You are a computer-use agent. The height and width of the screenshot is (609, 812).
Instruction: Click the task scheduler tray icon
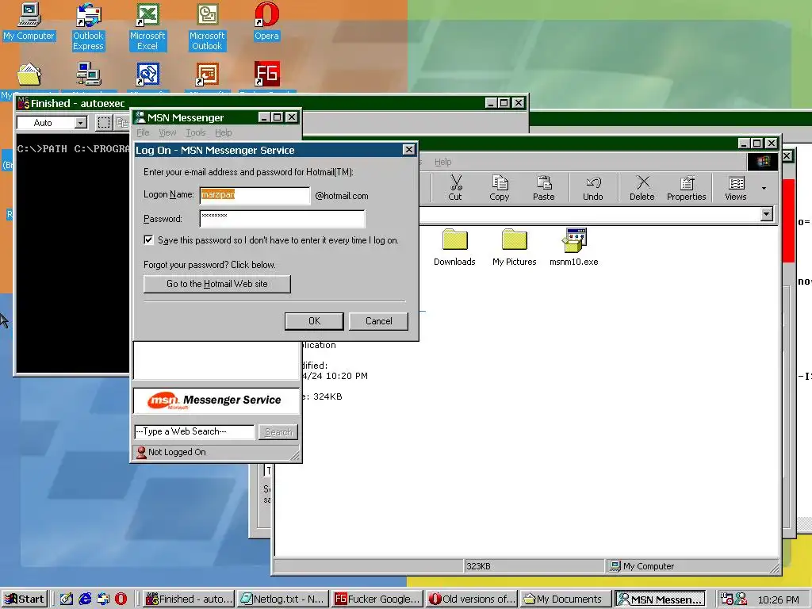click(x=727, y=599)
